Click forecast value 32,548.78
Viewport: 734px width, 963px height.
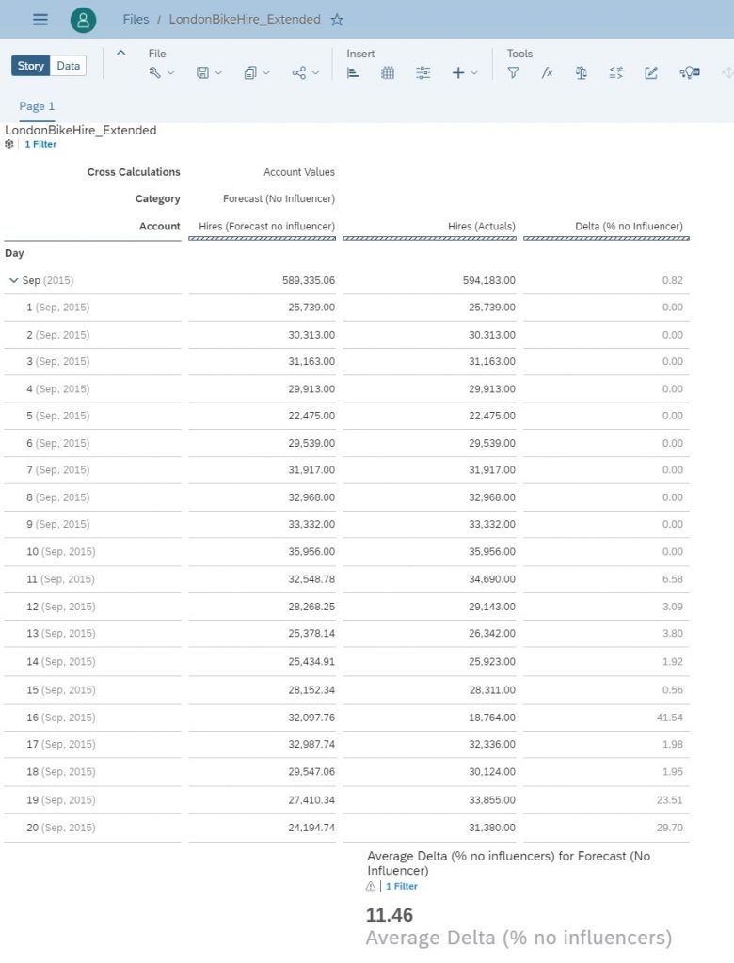coord(311,579)
